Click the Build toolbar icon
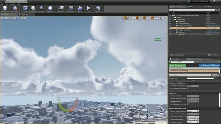The image size is (221, 124). 80,9
